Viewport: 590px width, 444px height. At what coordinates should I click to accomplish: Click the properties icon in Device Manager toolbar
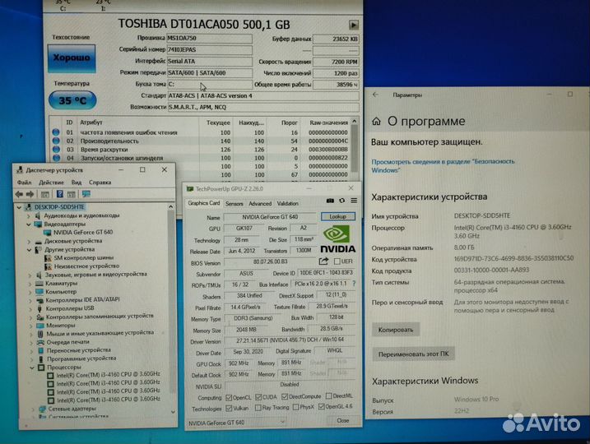click(44, 194)
